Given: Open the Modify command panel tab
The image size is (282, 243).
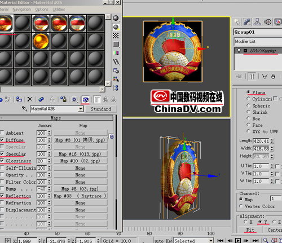Looking at the screenshot, I should 247,22.
